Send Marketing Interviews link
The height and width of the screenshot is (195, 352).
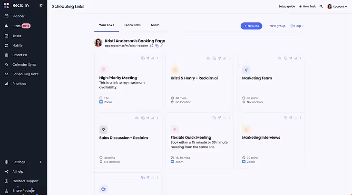point(291,117)
